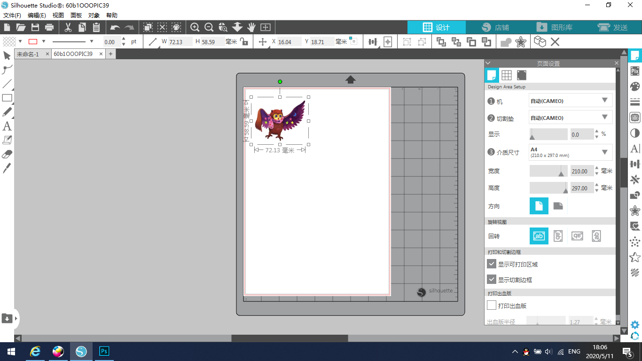Adjust the 高度 height slider

(548, 188)
